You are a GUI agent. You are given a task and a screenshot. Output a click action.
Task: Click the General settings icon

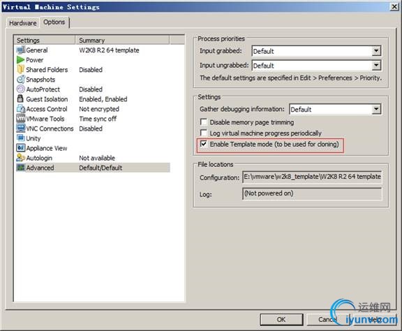pos(21,50)
